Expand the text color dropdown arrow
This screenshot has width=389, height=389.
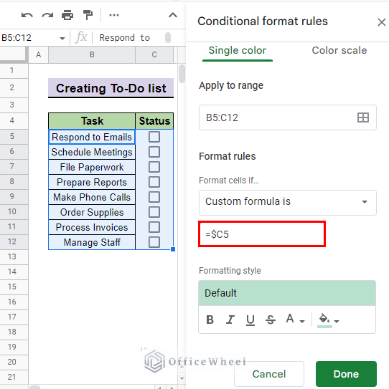(x=302, y=321)
